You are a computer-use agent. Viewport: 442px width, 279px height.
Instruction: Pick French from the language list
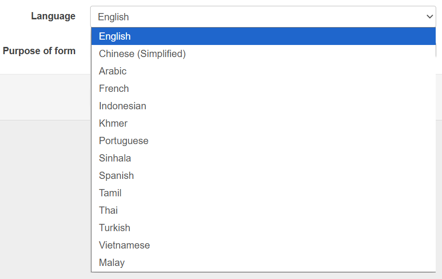click(x=114, y=88)
